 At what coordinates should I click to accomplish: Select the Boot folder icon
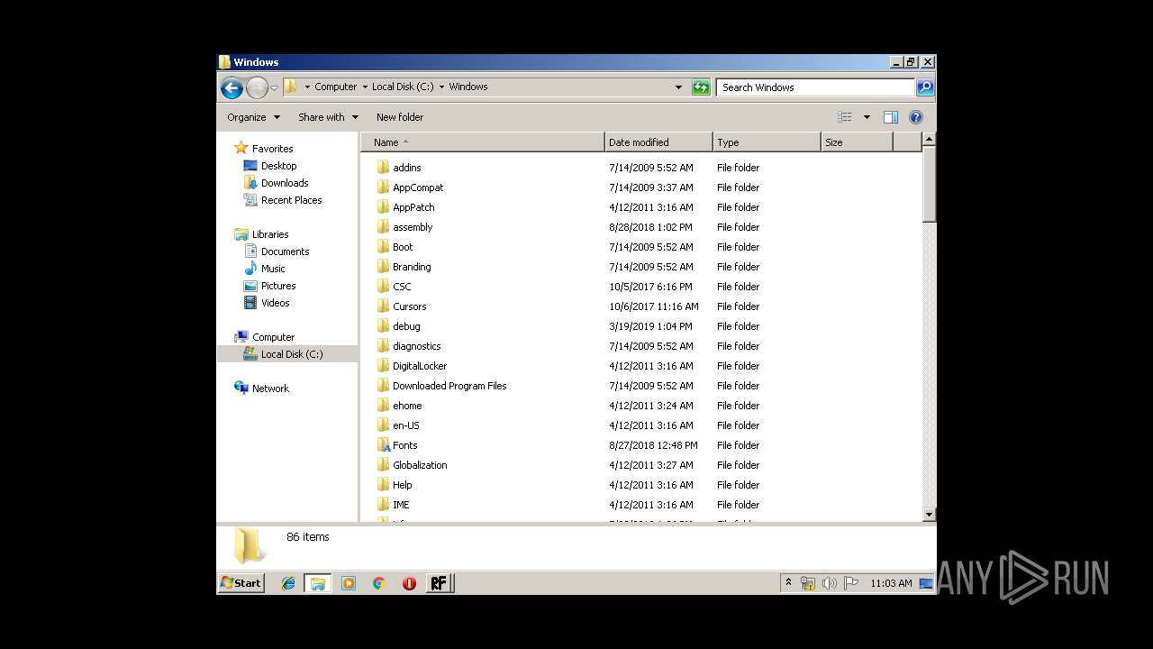pos(383,247)
